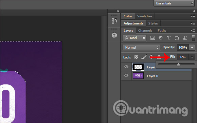
Task: Lock transparent pixels checkerboard icon
Action: click(x=136, y=57)
